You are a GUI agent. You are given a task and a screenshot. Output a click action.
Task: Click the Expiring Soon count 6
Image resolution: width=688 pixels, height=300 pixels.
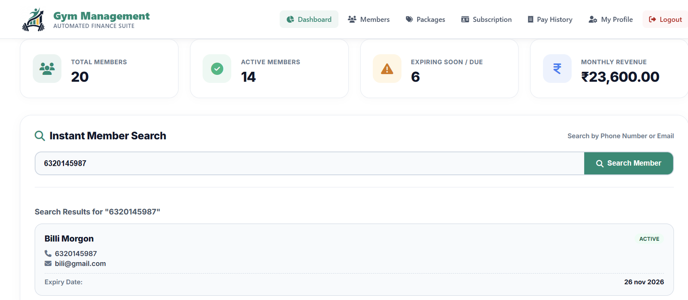pos(415,77)
